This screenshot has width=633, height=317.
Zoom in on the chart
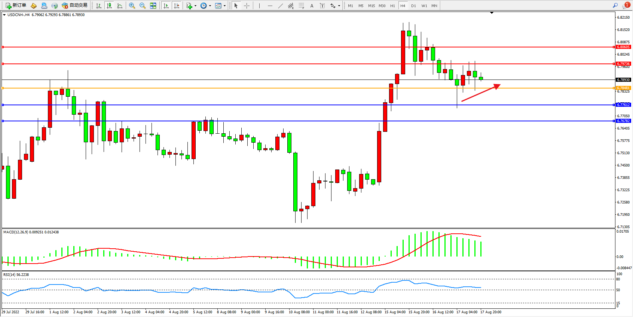click(132, 6)
